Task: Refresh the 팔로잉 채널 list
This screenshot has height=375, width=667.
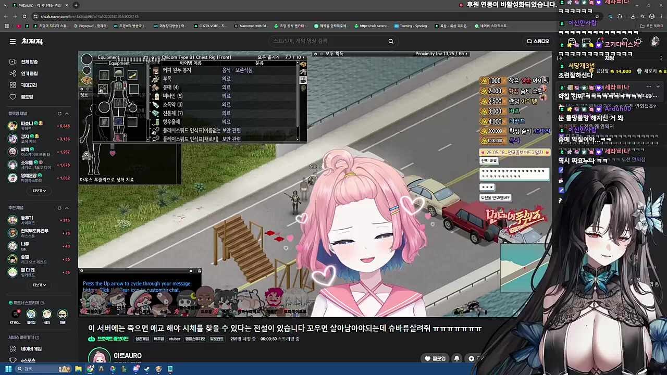Action: pos(59,114)
